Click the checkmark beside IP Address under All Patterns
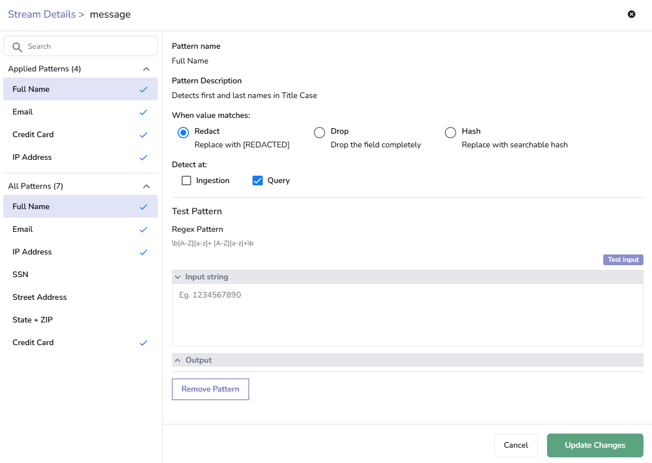 point(143,252)
